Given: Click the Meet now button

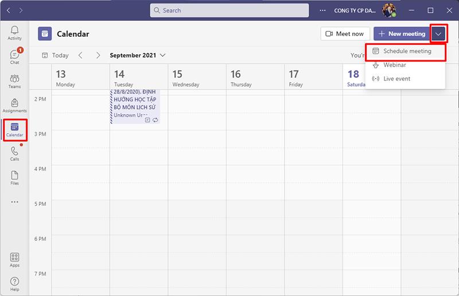Looking at the screenshot, I should point(345,34).
